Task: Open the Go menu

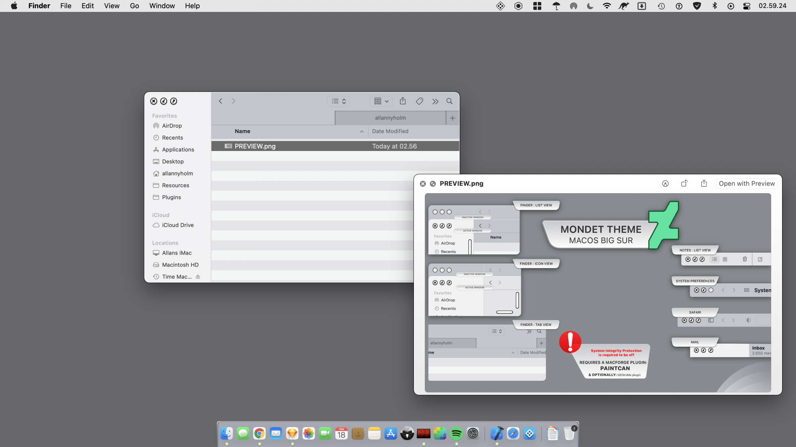Action: pos(135,6)
